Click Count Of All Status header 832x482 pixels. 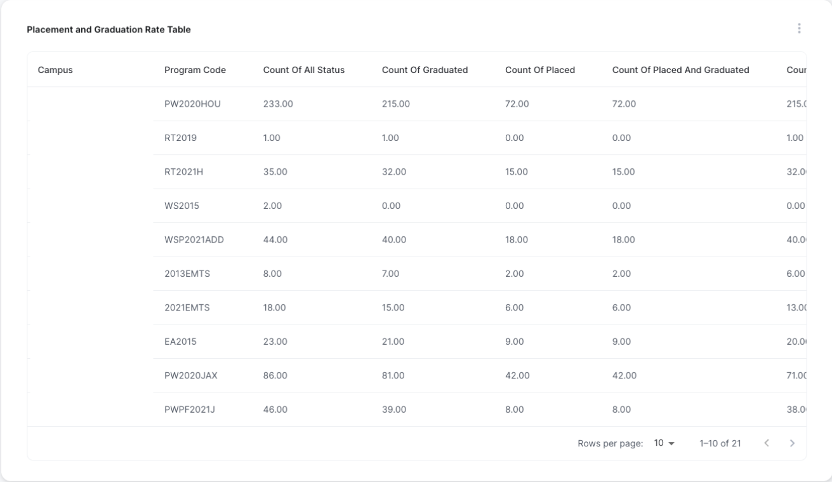(x=304, y=70)
